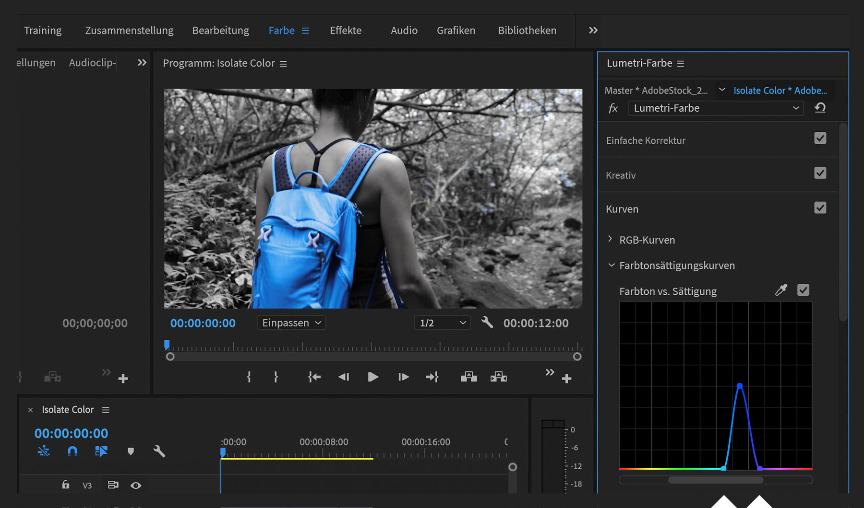864x508 pixels.
Task: Add a marker with the timeline marker icon
Action: (x=131, y=451)
